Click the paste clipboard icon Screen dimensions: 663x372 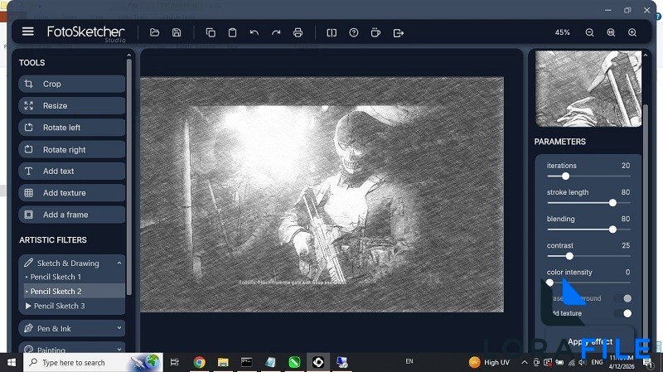click(232, 32)
